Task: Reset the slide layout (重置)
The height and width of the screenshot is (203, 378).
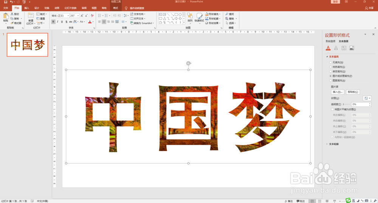Action: click(x=41, y=19)
